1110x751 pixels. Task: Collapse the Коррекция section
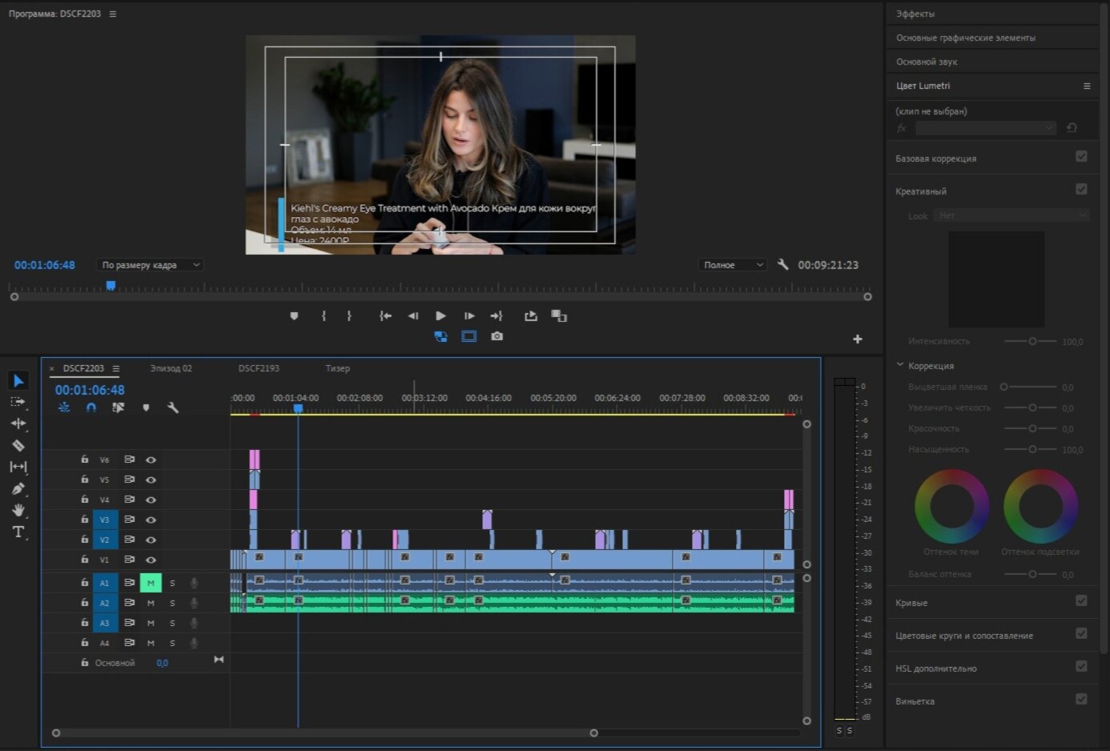[x=900, y=365]
